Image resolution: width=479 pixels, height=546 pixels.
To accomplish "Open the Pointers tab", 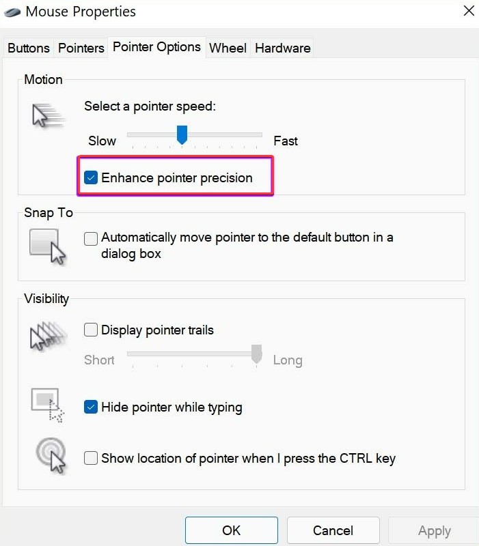I will pyautogui.click(x=81, y=48).
